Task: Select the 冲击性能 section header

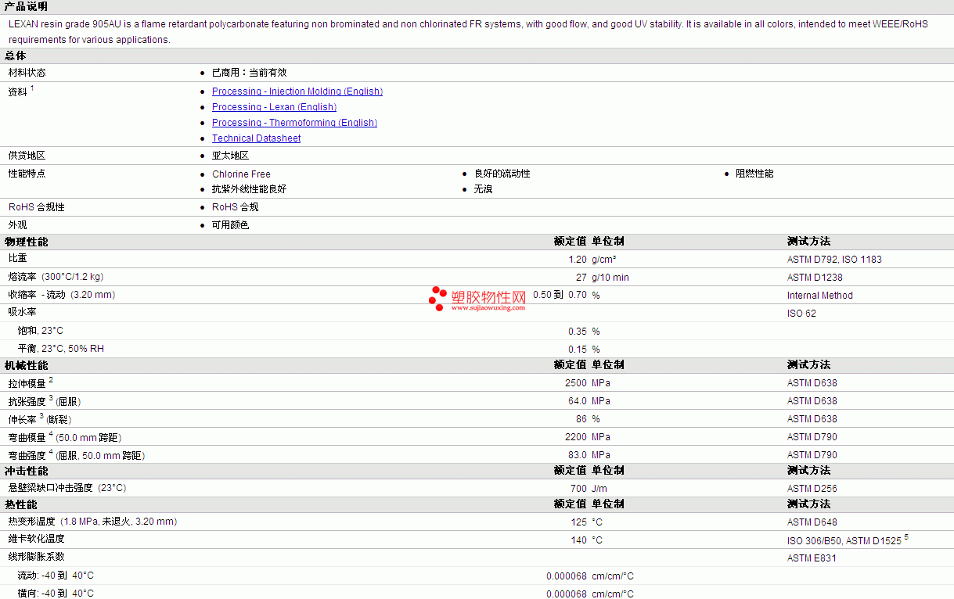Action: pos(26,471)
